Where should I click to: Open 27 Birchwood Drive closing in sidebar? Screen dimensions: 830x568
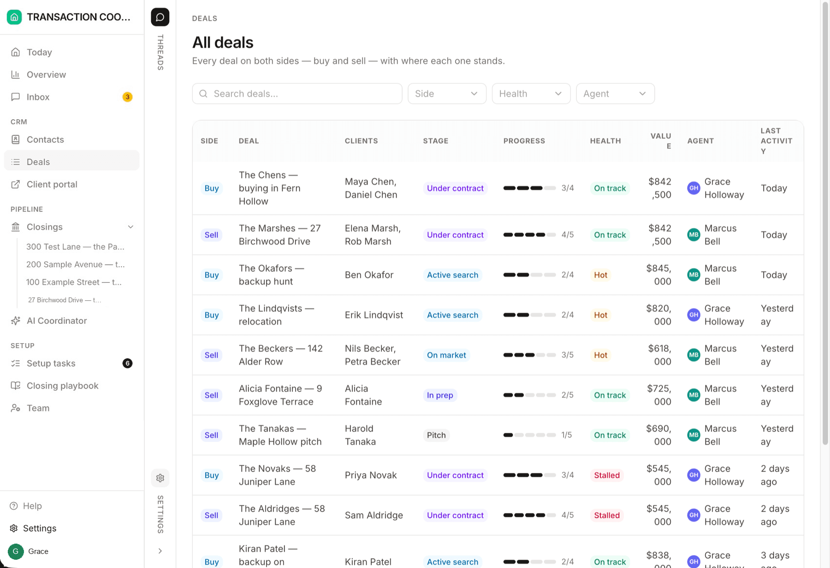65,300
